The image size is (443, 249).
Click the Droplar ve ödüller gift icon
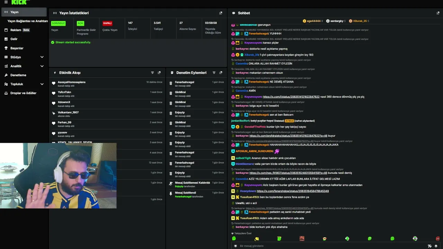coord(6,93)
